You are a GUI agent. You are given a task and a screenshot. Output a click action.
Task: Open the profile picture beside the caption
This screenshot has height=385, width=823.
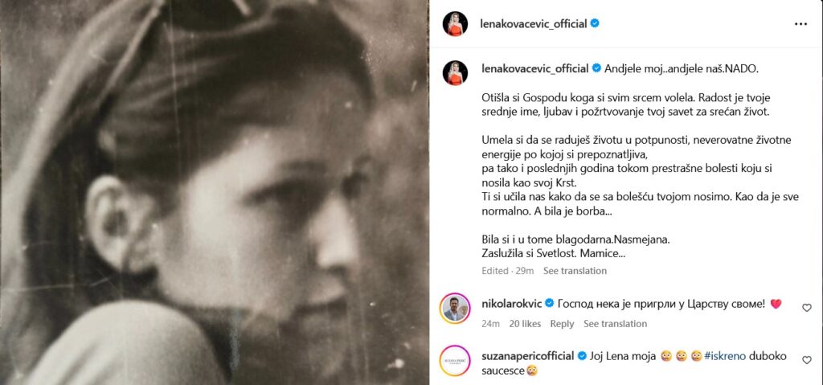(x=455, y=72)
